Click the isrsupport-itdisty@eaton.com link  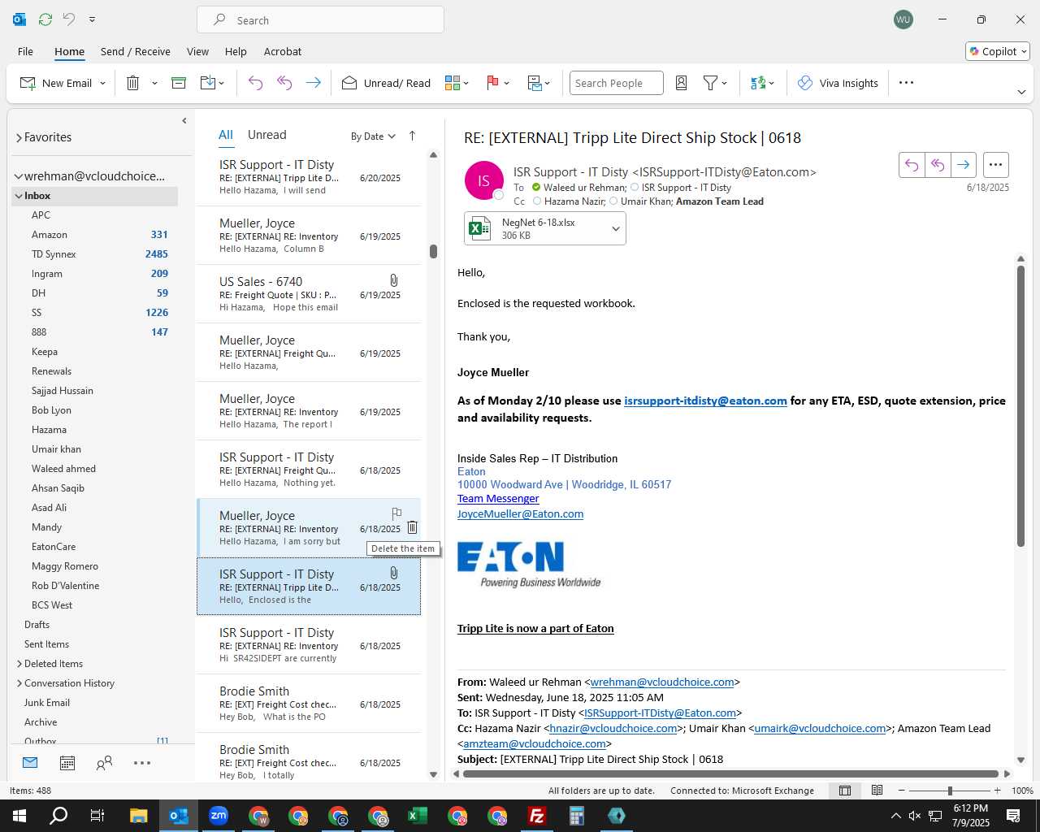coord(705,401)
